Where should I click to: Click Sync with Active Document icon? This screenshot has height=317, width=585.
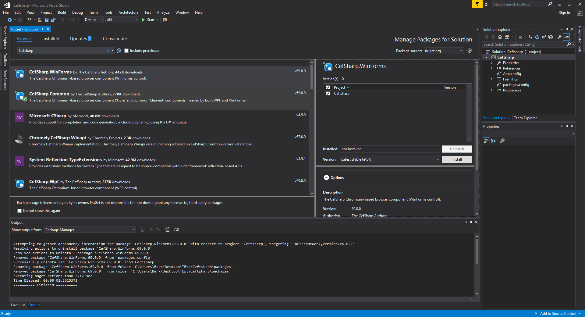coord(530,37)
